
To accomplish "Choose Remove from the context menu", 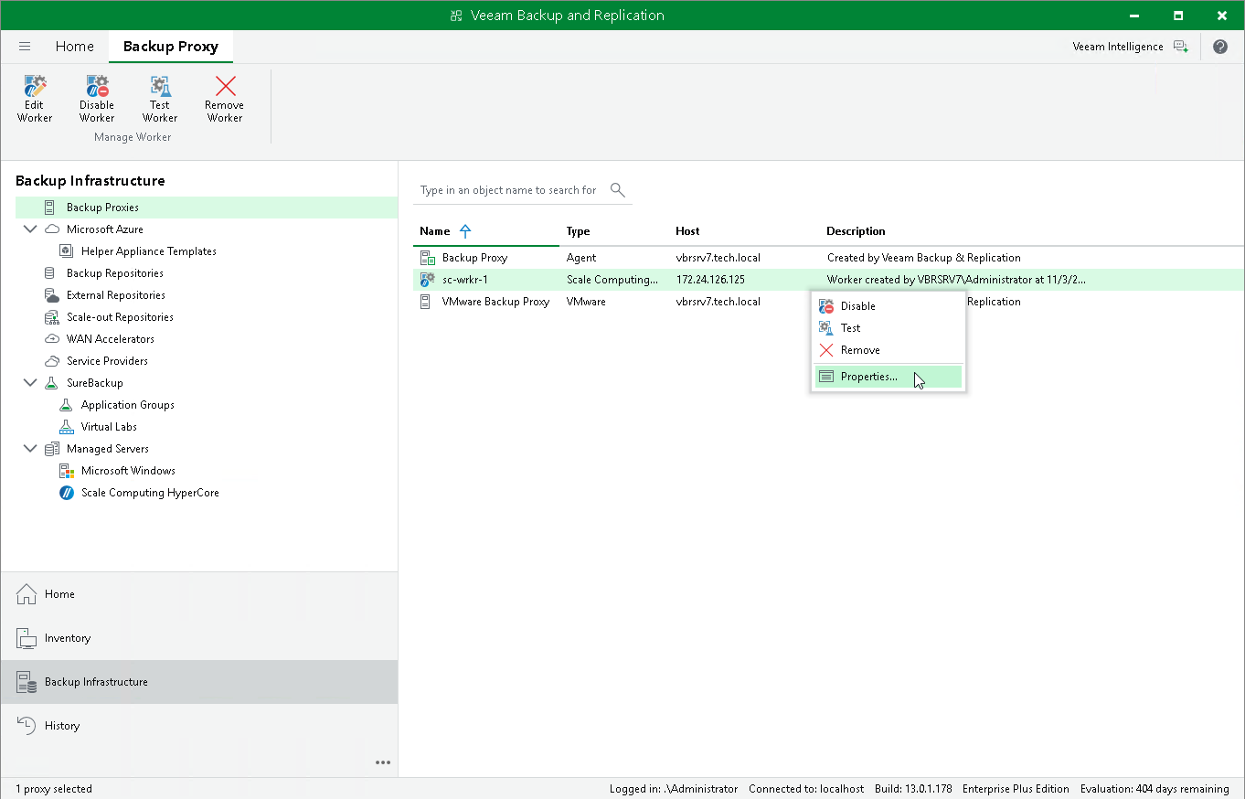I will pos(889,350).
